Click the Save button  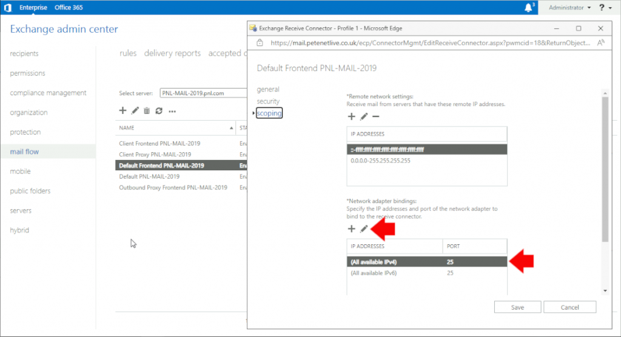click(x=517, y=307)
